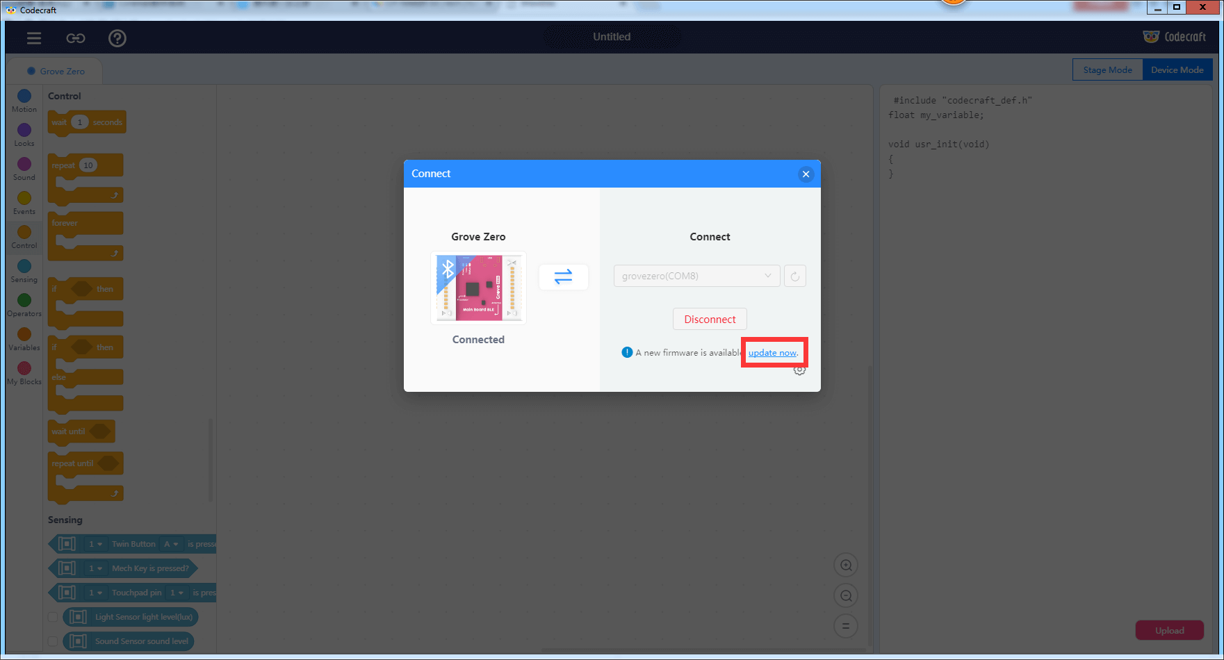This screenshot has width=1224, height=660.
Task: Click the Disconnect button
Action: click(710, 320)
